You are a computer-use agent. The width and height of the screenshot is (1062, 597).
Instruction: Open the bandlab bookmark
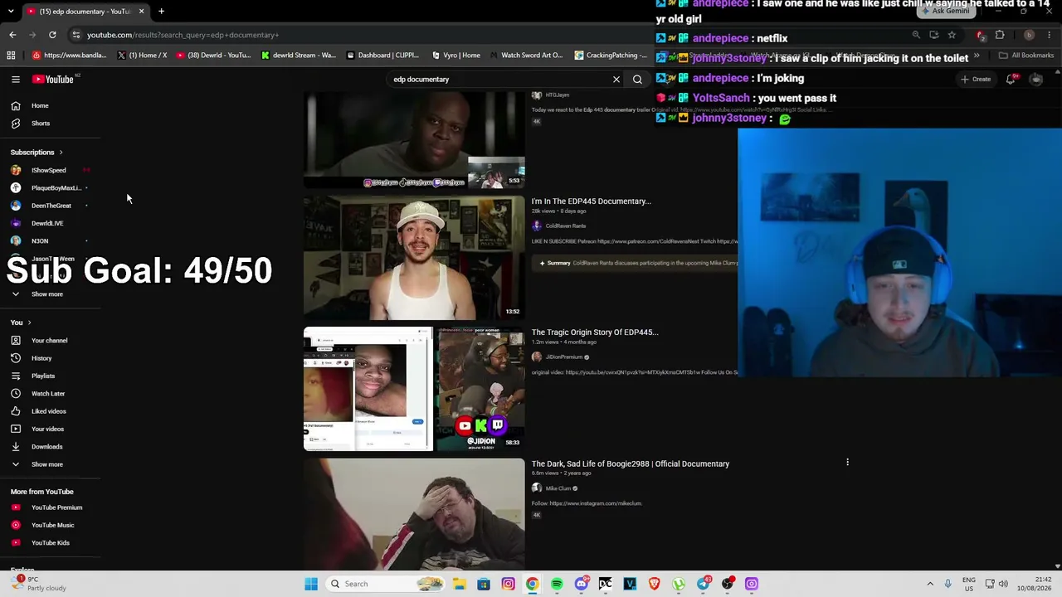click(x=70, y=56)
